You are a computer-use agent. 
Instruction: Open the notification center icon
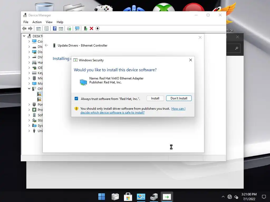point(264,197)
